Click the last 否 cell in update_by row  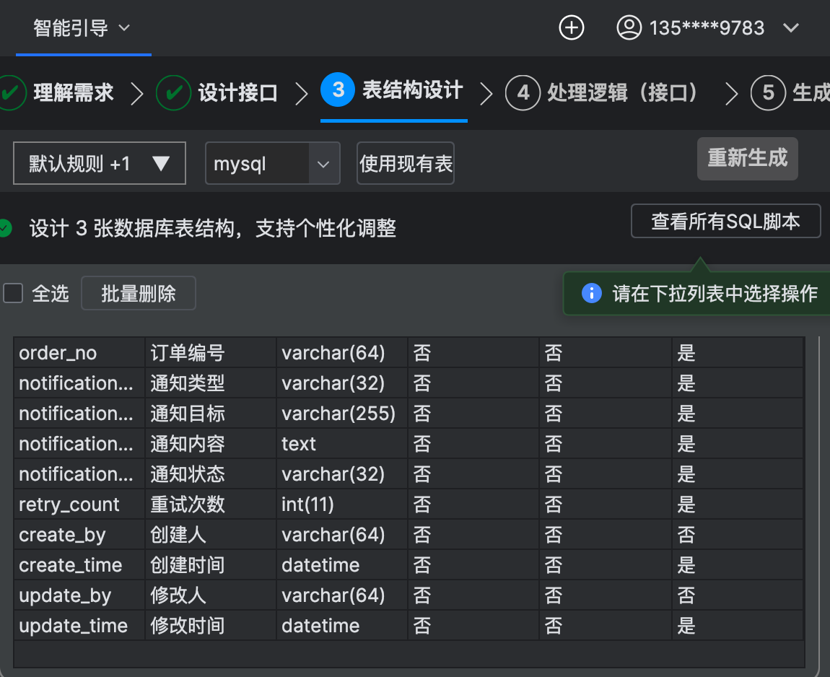[738, 595]
